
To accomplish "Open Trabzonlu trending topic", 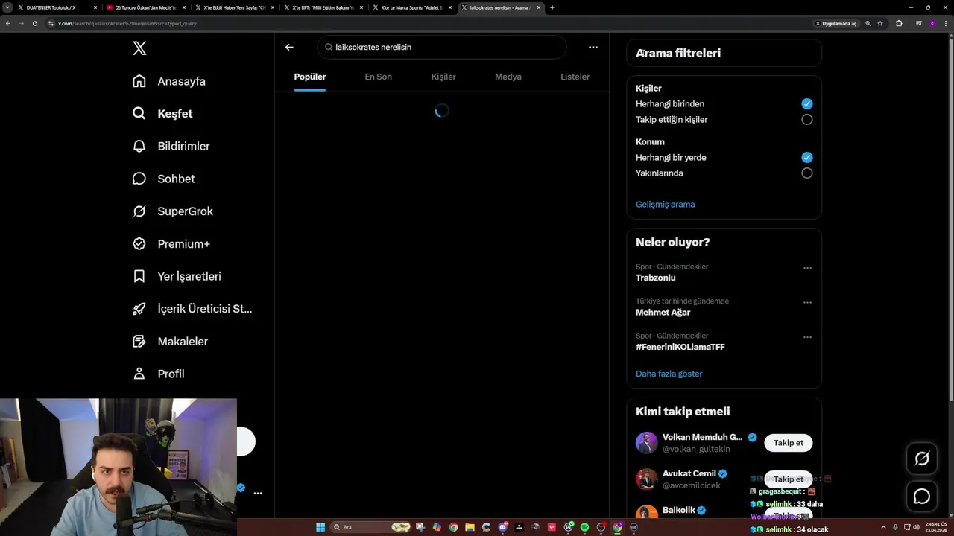I will (656, 278).
